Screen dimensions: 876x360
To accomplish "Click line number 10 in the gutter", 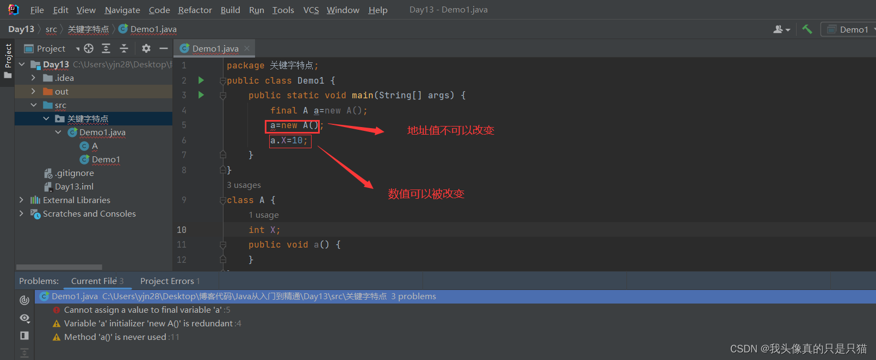I will tap(182, 230).
